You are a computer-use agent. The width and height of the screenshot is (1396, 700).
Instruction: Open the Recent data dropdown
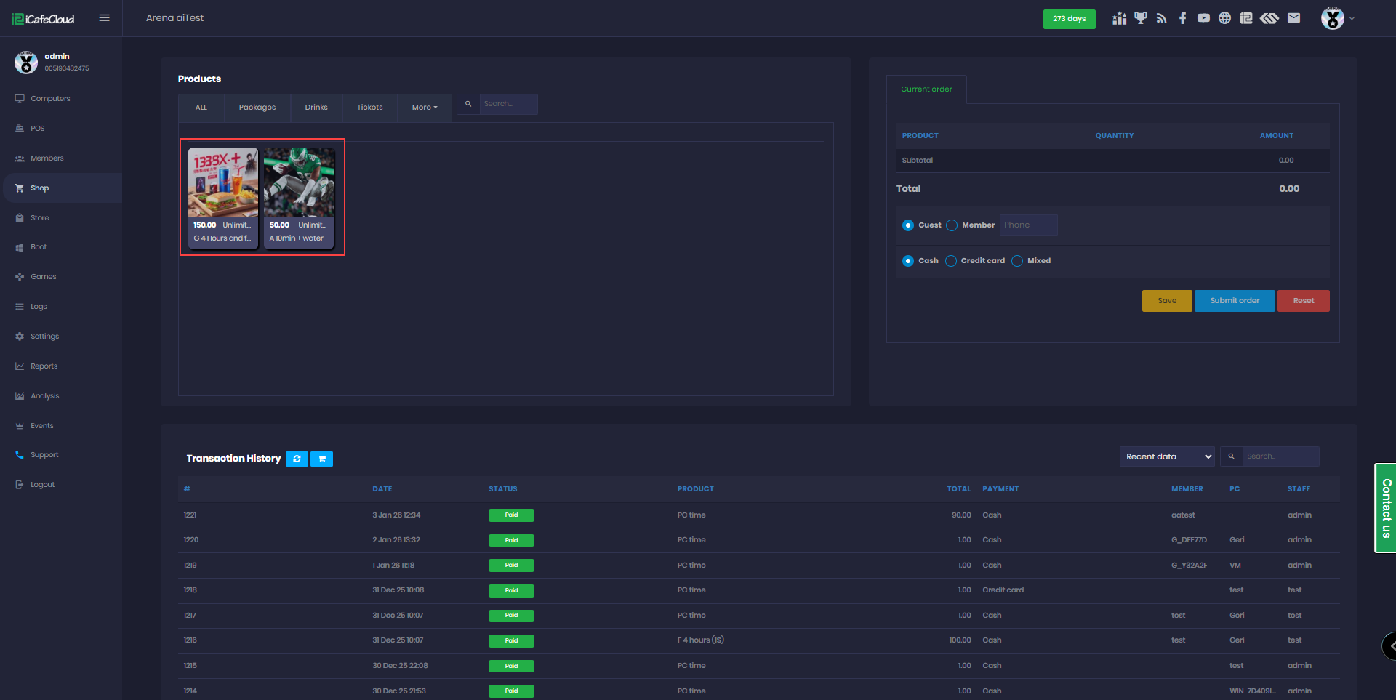coord(1167,456)
